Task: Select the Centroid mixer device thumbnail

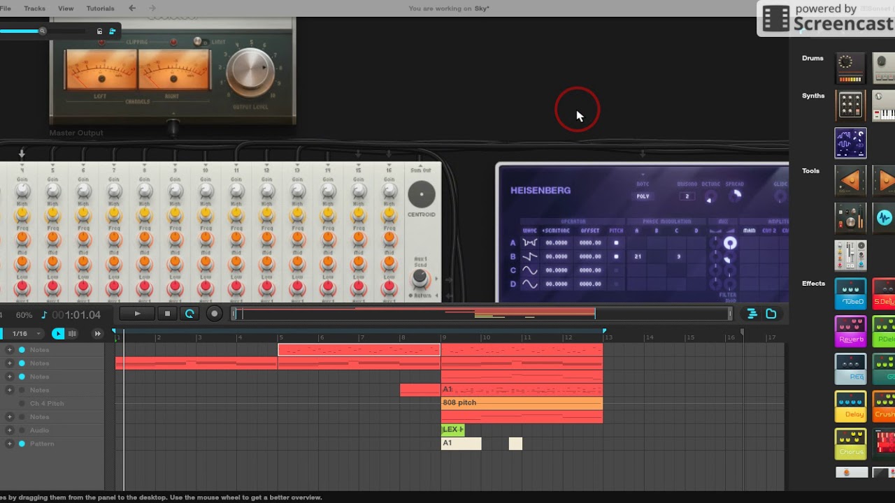Action: tap(850, 255)
